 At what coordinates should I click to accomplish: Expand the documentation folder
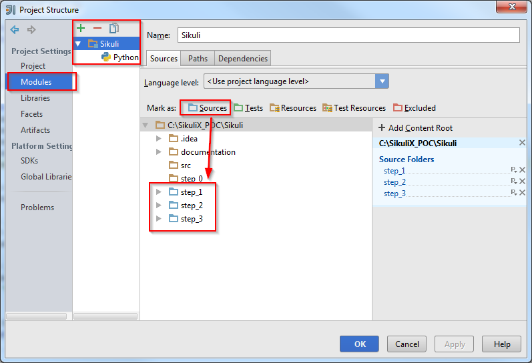(158, 152)
